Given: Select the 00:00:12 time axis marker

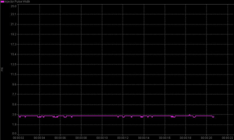Looking at the screenshot, I should tap(123, 138).
